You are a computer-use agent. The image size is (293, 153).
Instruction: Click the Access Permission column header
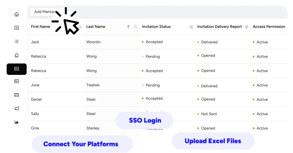click(269, 27)
